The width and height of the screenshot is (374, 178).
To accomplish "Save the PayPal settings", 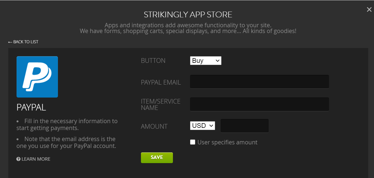I will (x=157, y=158).
